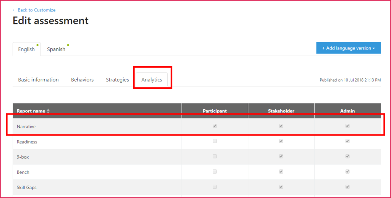The image size is (391, 198).
Task: Sort table by Report name header
Action: pyautogui.click(x=31, y=111)
